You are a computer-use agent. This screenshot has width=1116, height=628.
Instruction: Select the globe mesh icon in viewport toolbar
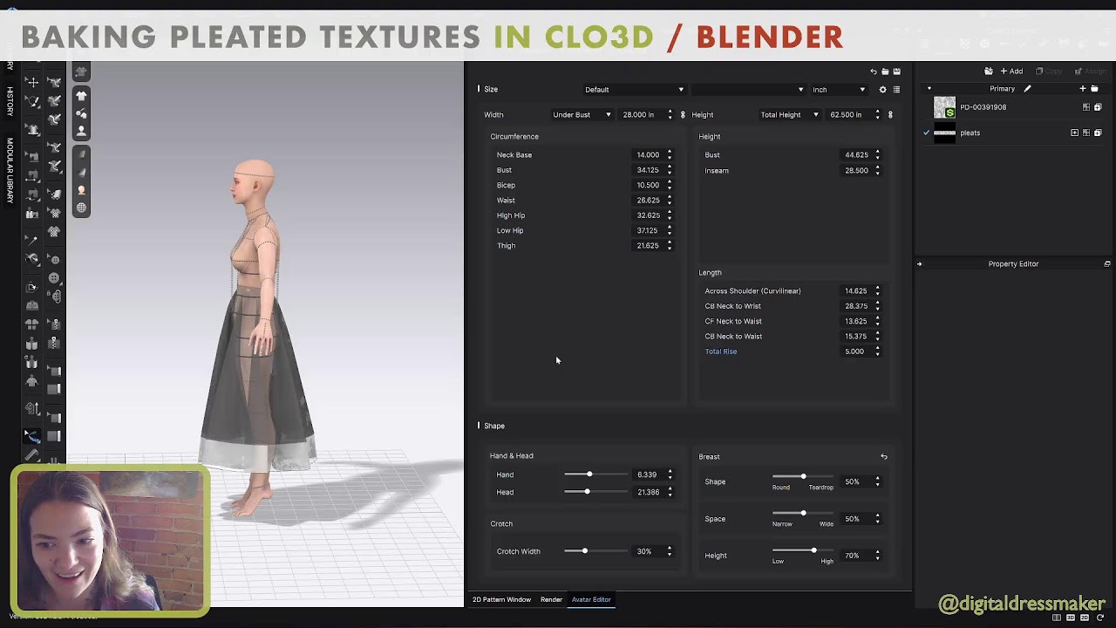point(81,208)
